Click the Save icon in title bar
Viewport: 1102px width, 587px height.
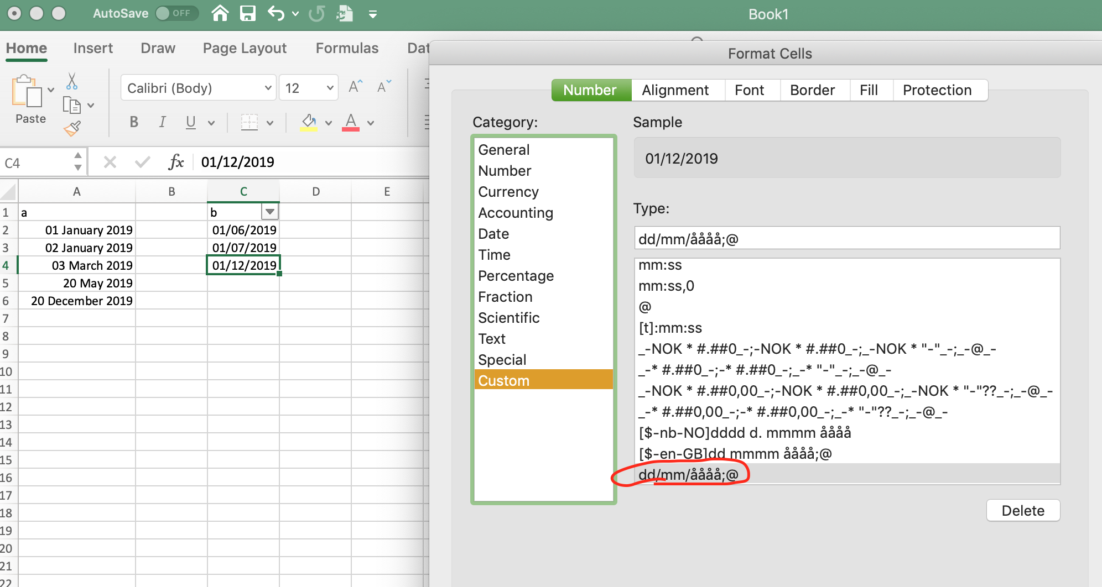pyautogui.click(x=247, y=13)
